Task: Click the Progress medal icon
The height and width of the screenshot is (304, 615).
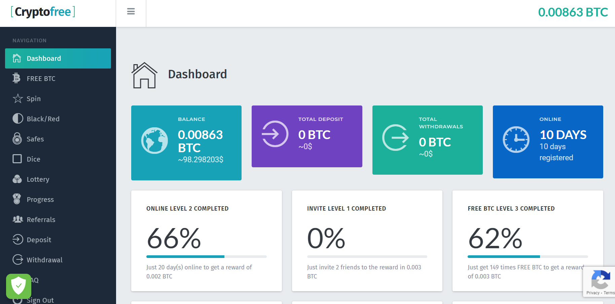Action: coord(17,199)
